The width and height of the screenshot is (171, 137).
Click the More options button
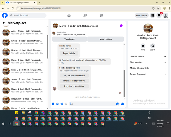[106, 39]
